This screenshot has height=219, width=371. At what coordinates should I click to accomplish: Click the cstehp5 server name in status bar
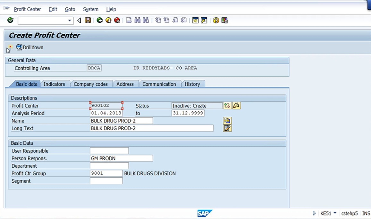tap(350, 213)
